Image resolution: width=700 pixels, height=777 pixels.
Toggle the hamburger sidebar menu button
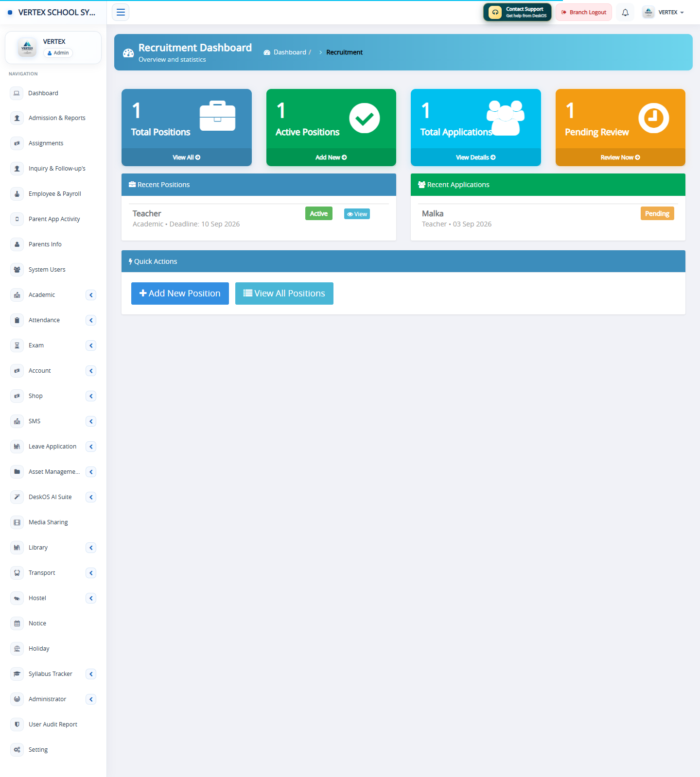[x=121, y=12]
